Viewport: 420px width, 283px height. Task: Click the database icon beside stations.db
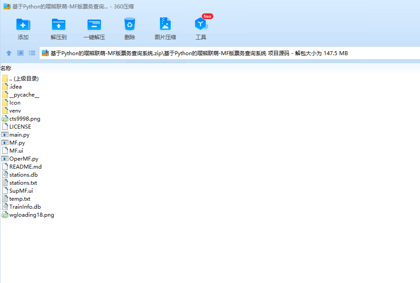pyautogui.click(x=5, y=175)
